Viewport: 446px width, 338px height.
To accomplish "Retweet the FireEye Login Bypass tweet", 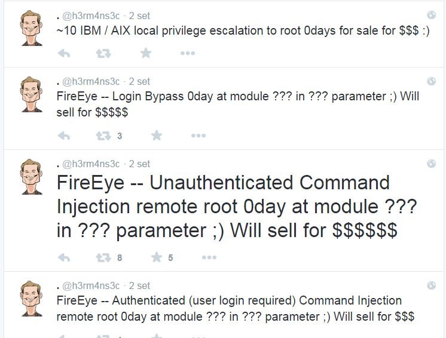I will pyautogui.click(x=103, y=136).
